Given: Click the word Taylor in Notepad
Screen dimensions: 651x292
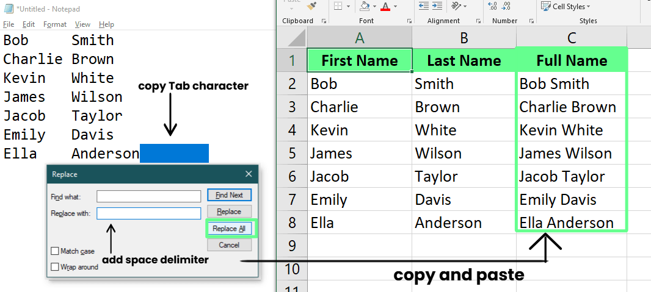Looking at the screenshot, I should point(96,116).
